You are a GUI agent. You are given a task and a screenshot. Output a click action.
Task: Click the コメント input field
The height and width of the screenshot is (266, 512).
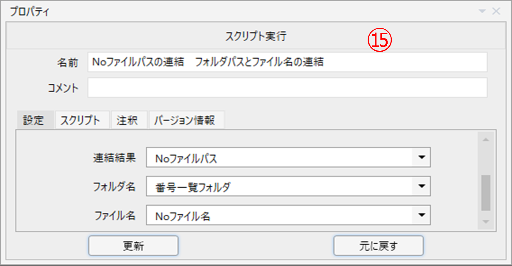287,88
